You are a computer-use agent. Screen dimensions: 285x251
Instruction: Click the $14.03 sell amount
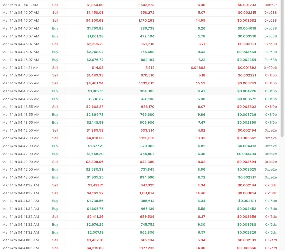tap(98, 67)
